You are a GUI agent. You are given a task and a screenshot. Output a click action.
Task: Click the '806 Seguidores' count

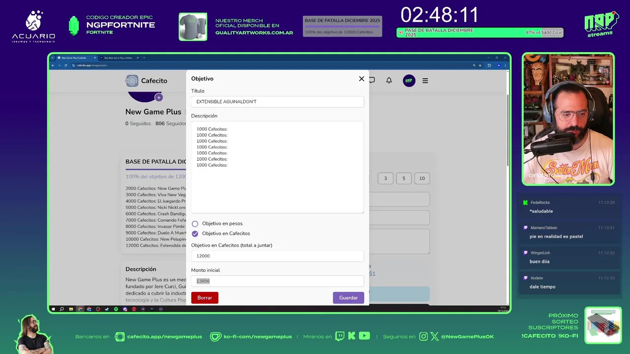[x=170, y=123]
